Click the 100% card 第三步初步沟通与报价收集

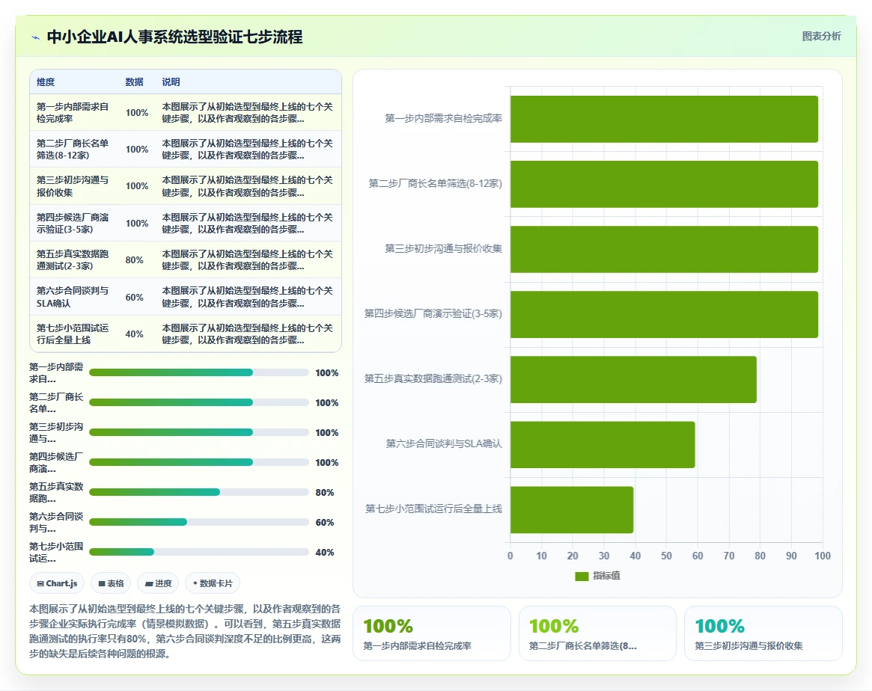(763, 633)
